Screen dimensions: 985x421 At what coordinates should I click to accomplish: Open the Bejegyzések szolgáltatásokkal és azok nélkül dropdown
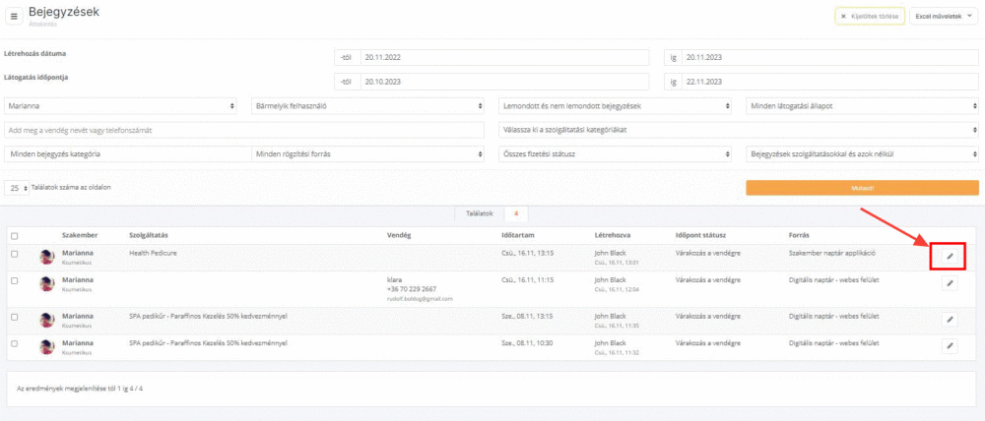pos(863,153)
